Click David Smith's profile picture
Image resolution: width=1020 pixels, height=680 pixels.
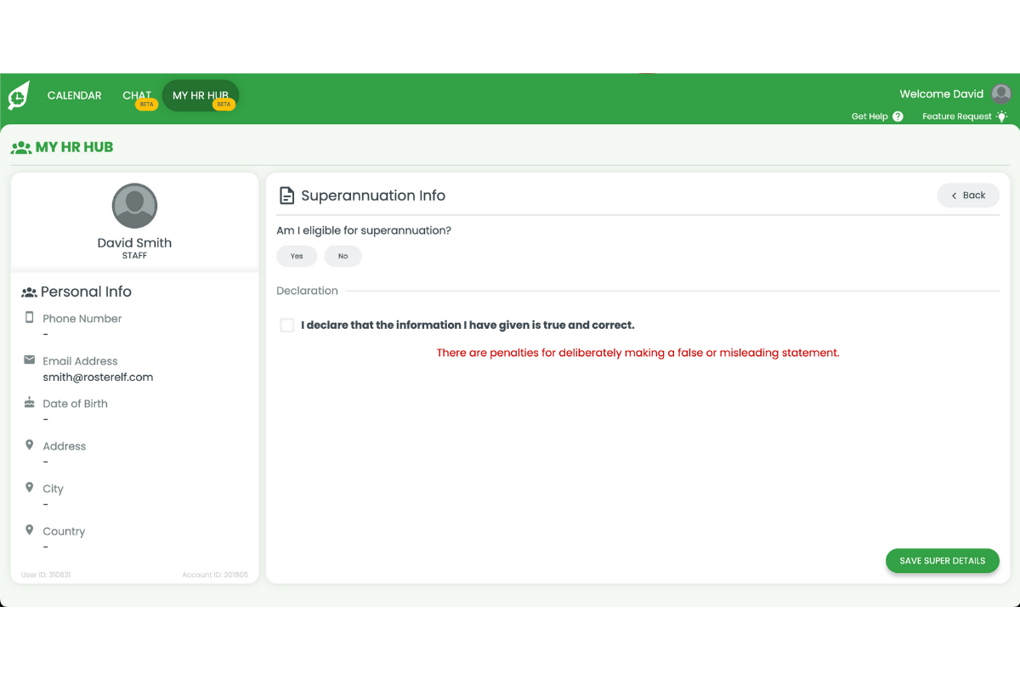(134, 206)
